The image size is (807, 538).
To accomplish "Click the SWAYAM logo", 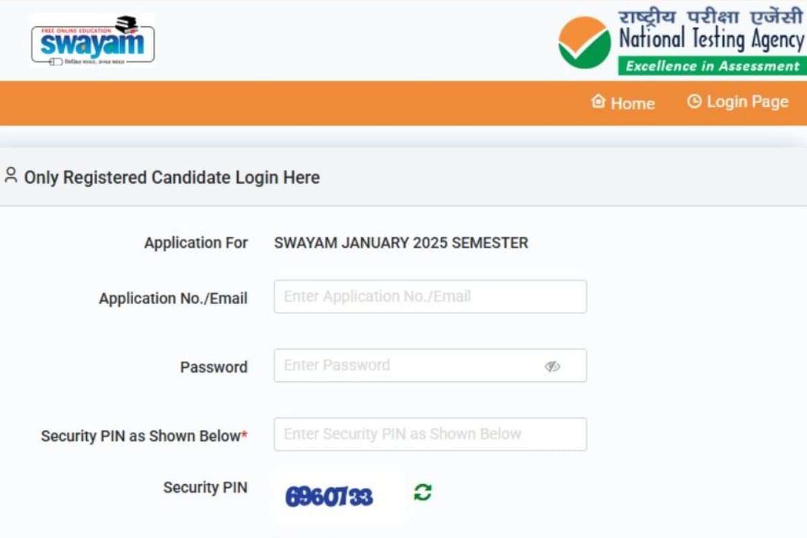I will click(x=93, y=40).
